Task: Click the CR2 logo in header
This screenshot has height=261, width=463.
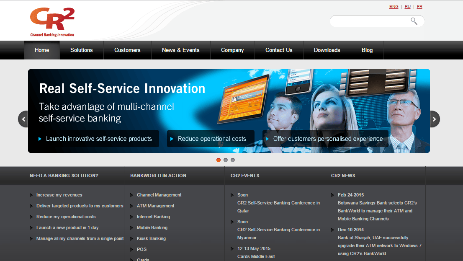Action: coord(52,22)
